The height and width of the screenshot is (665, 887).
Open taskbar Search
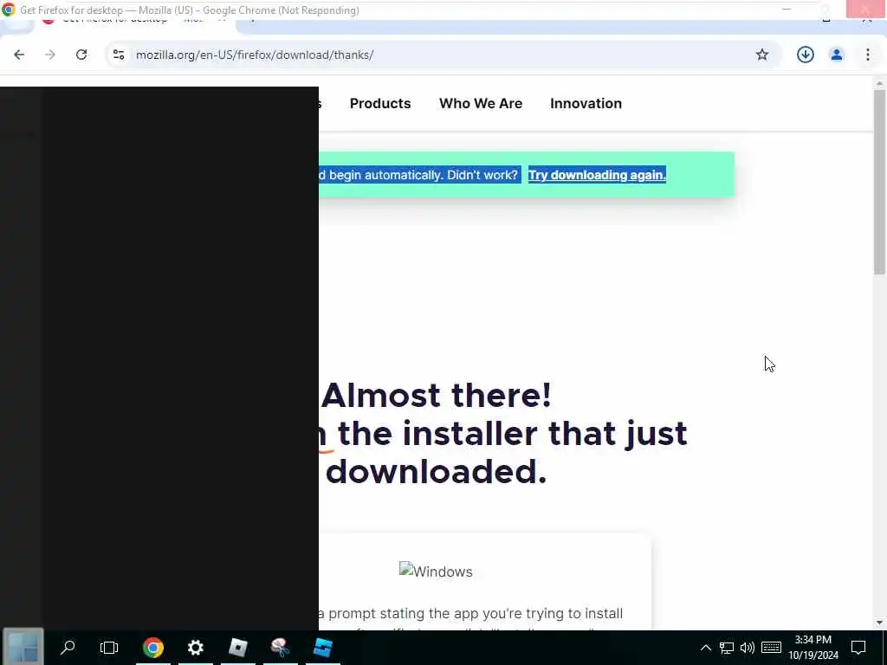click(x=68, y=648)
